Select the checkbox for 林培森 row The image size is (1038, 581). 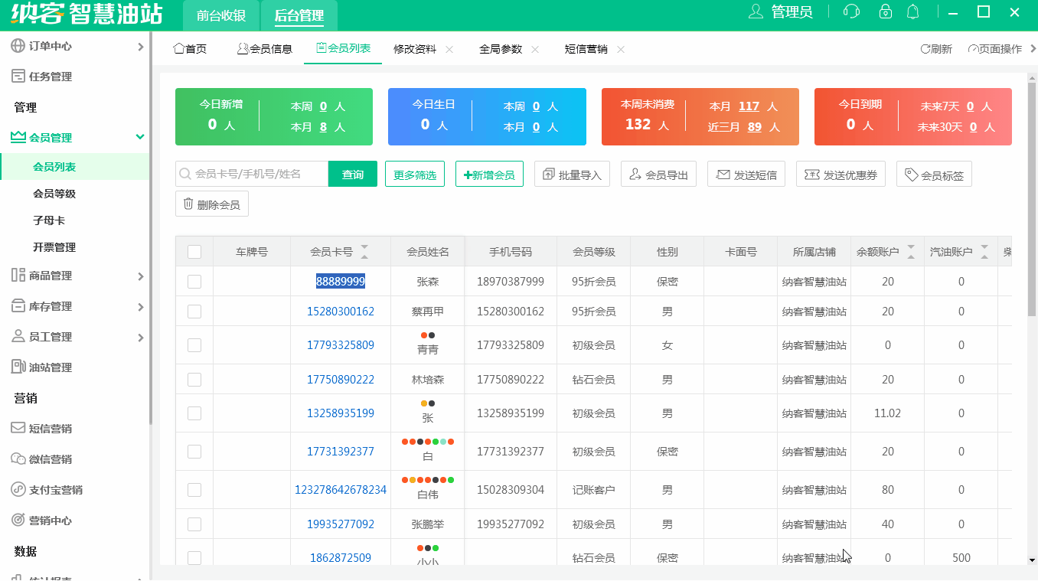[x=194, y=380]
